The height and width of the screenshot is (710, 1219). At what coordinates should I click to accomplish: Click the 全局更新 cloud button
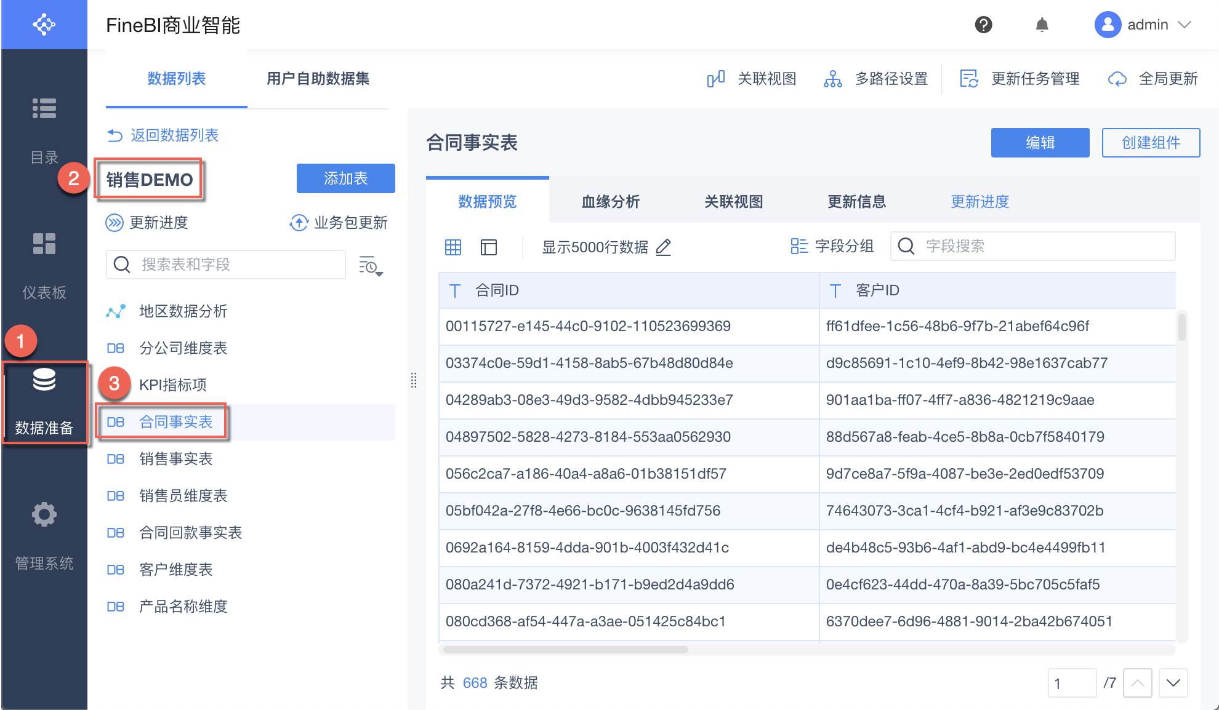1153,79
